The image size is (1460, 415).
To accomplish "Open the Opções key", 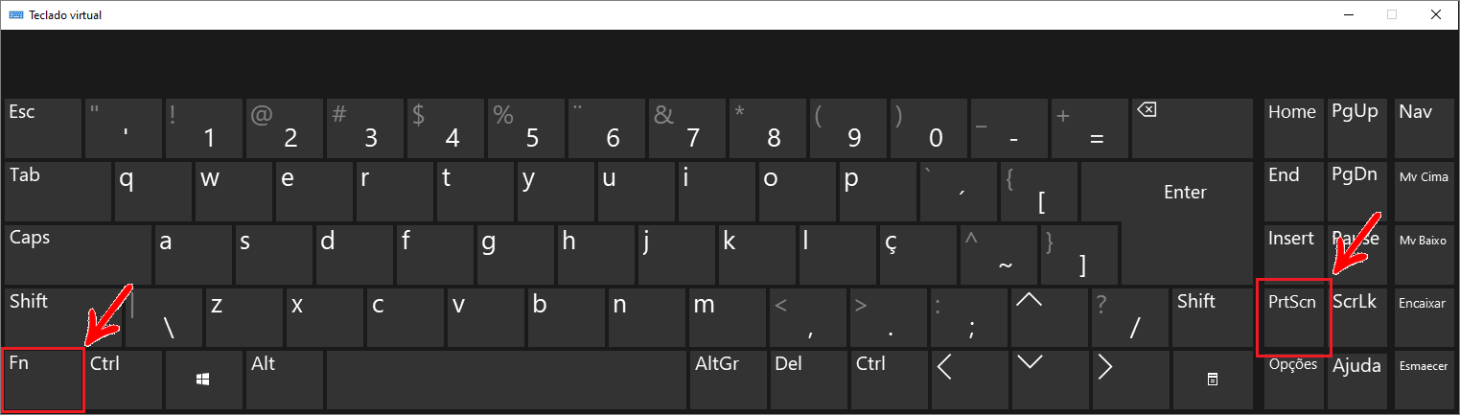I will pyautogui.click(x=1293, y=380).
